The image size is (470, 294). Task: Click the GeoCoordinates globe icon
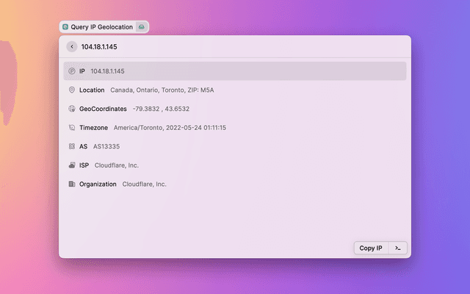pyautogui.click(x=71, y=109)
